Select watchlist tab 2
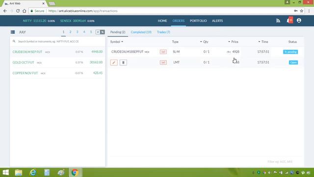The image size is (314, 177). 70,32
